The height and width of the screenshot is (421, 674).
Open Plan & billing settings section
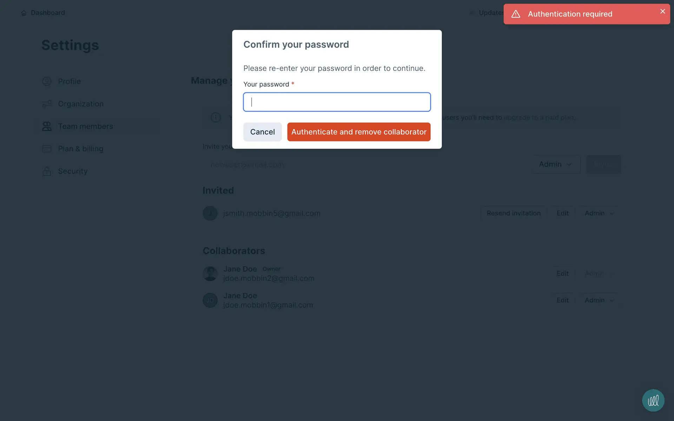[80, 149]
